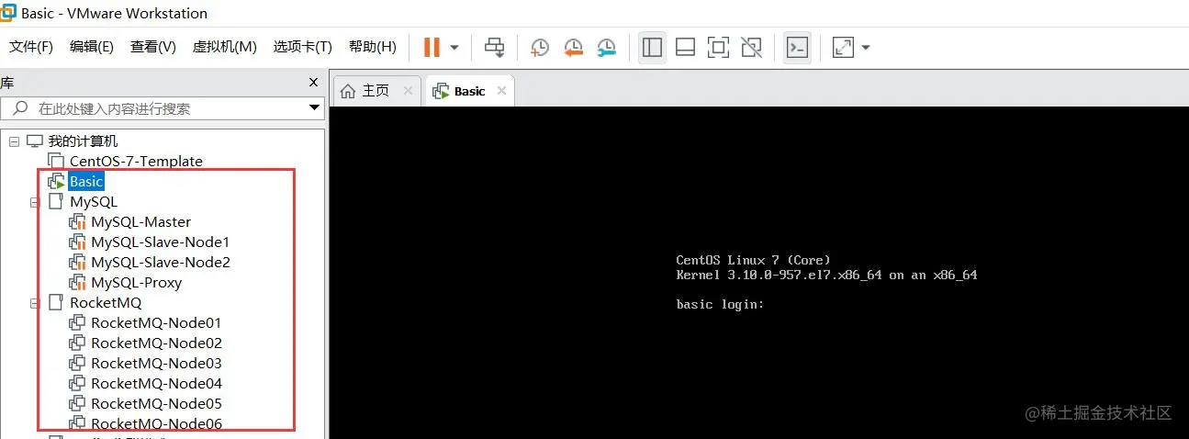The image size is (1189, 439).
Task: Revert the VM to its previous snapshot
Action: [574, 47]
